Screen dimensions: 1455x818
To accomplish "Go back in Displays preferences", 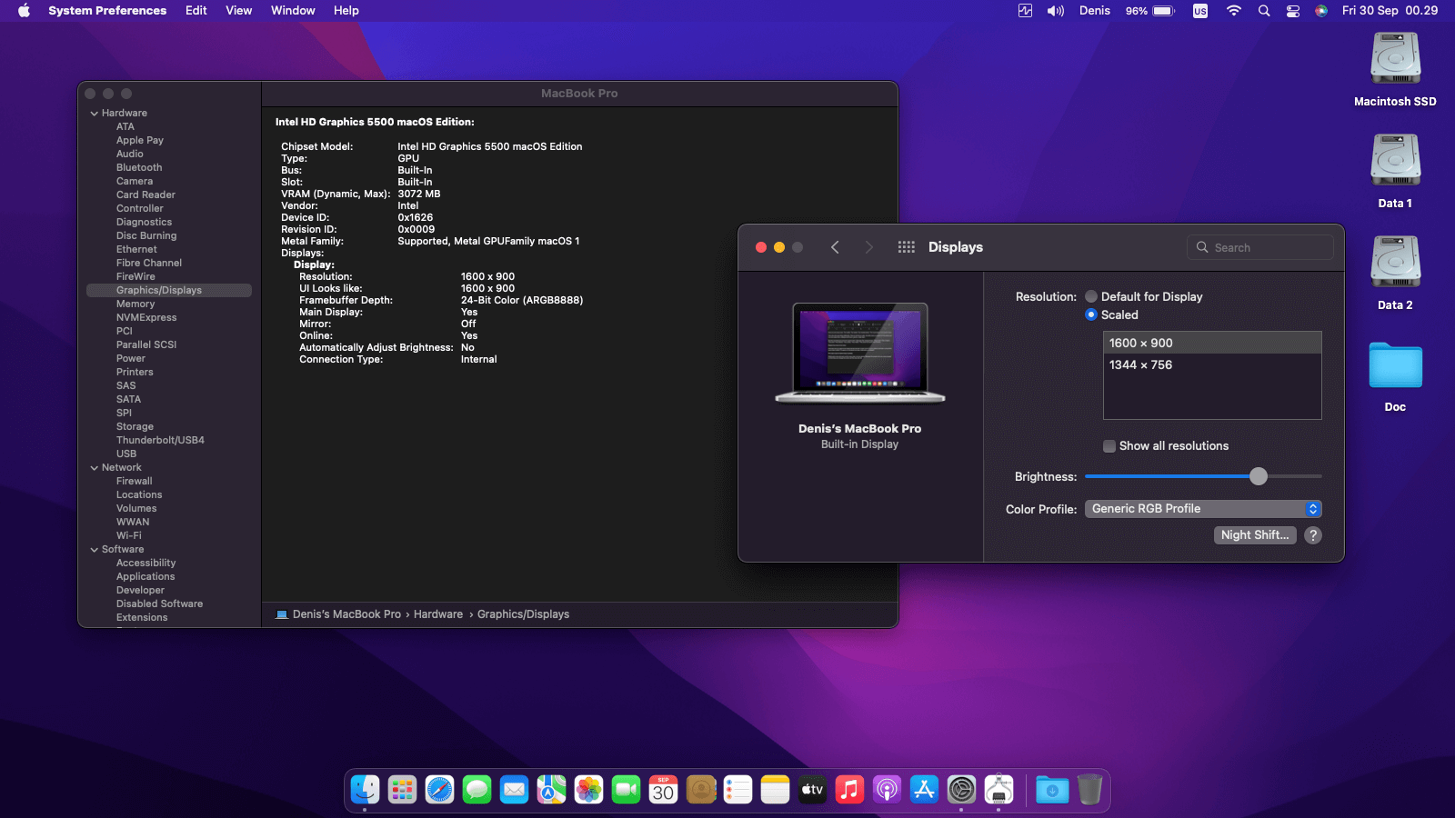I will pos(835,247).
